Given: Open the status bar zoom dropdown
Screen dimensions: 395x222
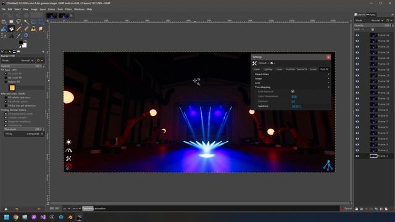Looking at the screenshot, I should (x=77, y=208).
